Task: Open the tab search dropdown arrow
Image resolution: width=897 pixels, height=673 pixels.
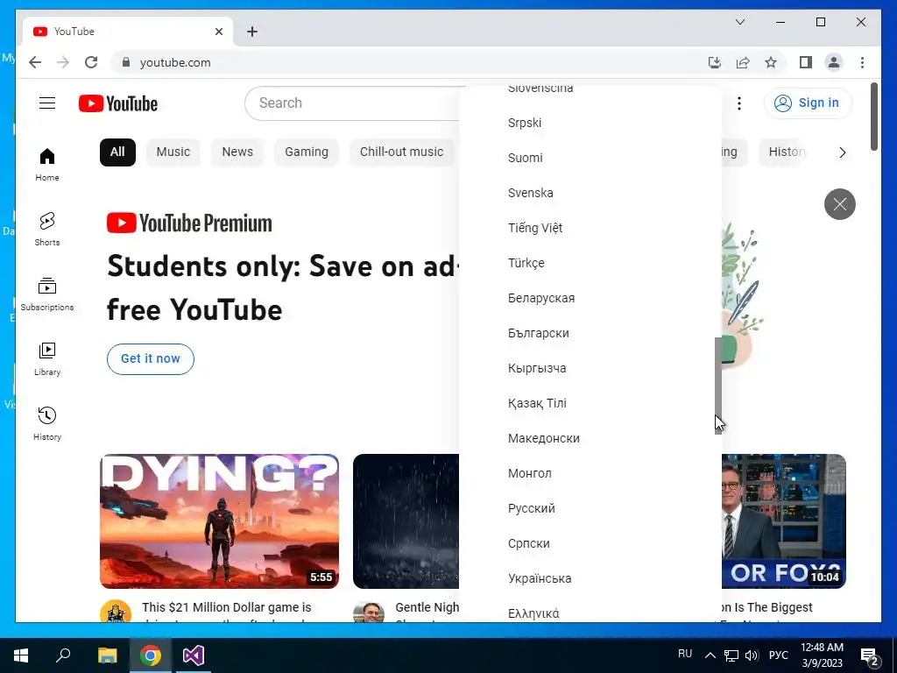Action: [x=739, y=22]
